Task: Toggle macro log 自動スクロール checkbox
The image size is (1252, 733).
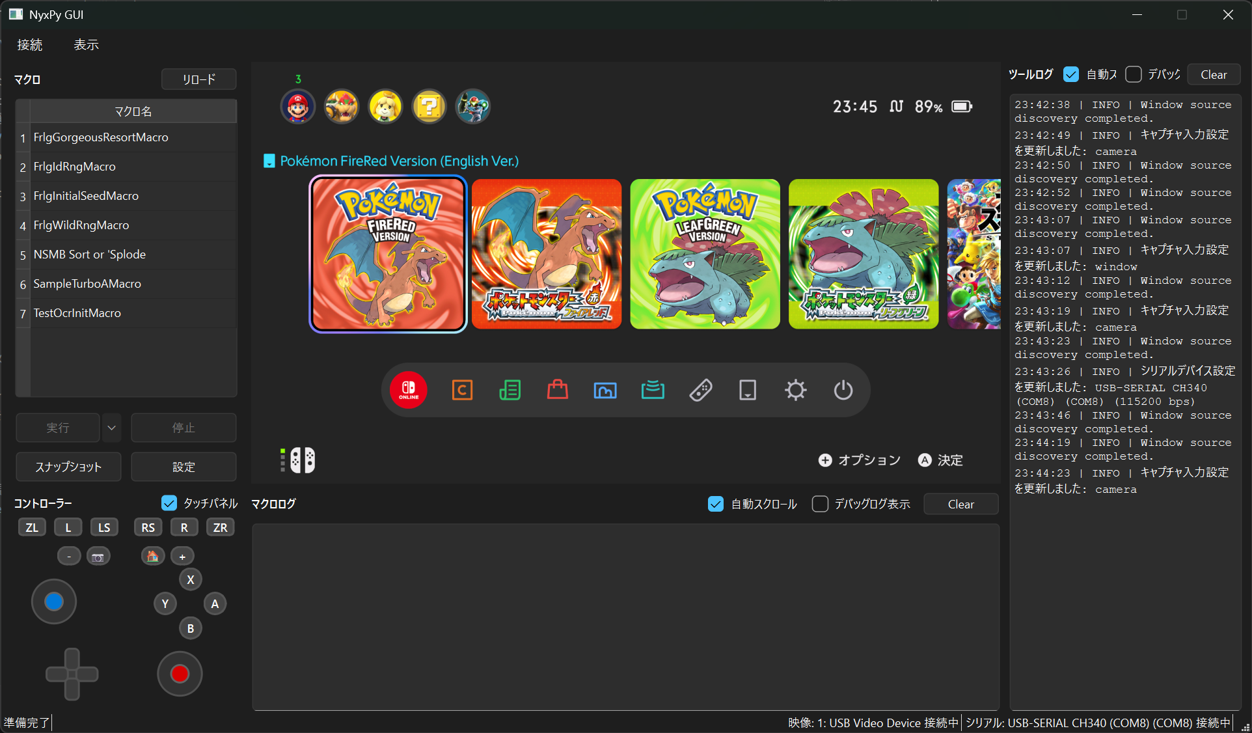Action: [716, 504]
